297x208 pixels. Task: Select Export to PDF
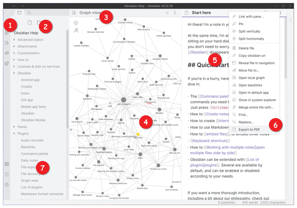254,129
